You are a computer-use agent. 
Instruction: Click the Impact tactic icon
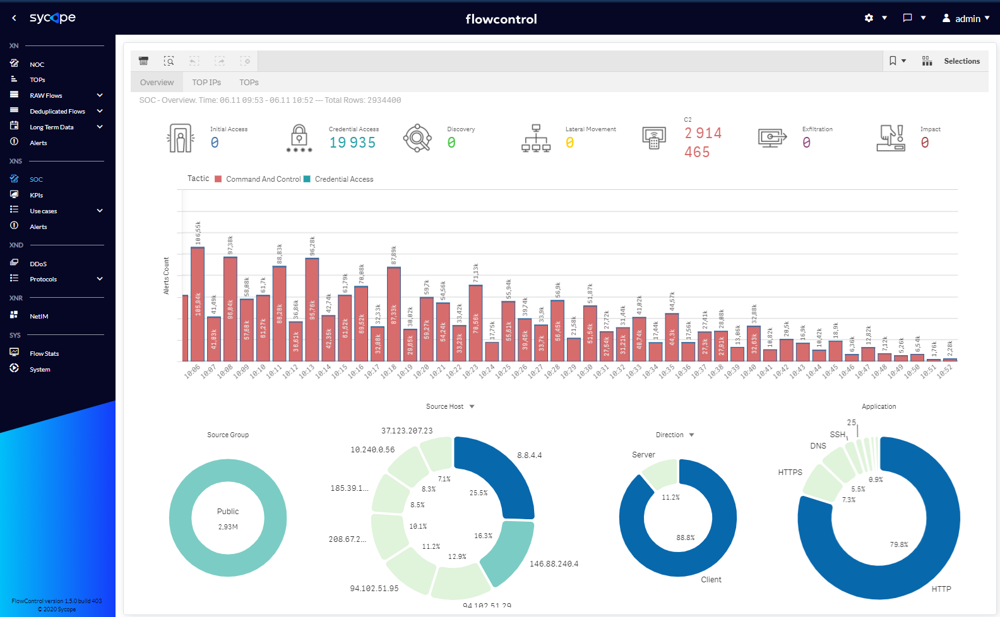coord(891,138)
